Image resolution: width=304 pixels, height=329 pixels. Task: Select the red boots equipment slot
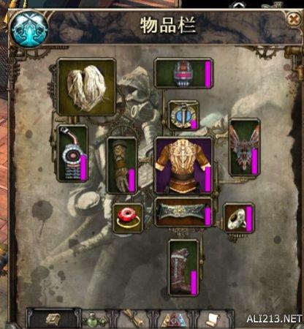[184, 268]
